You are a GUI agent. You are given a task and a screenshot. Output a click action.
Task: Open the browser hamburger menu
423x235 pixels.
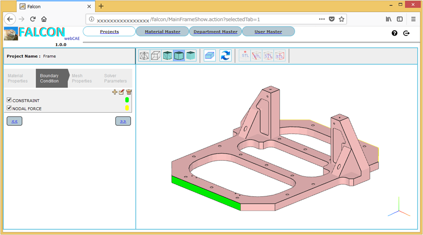pyautogui.click(x=413, y=19)
